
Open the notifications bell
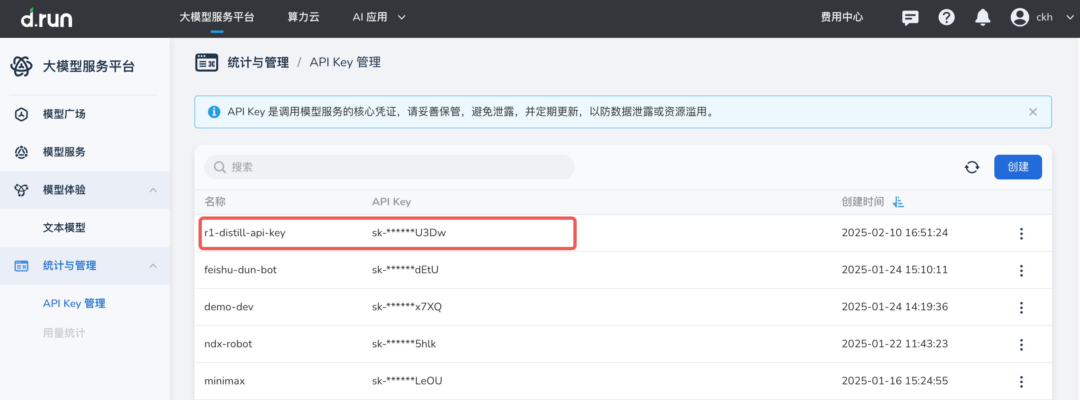point(982,18)
